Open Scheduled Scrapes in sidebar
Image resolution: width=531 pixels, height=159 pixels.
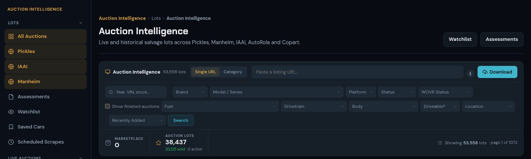45,142
